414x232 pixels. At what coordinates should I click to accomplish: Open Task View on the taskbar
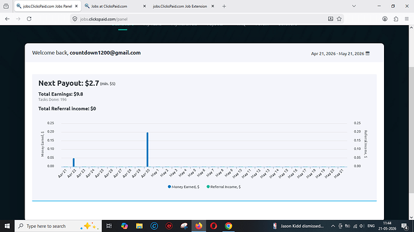point(109,226)
